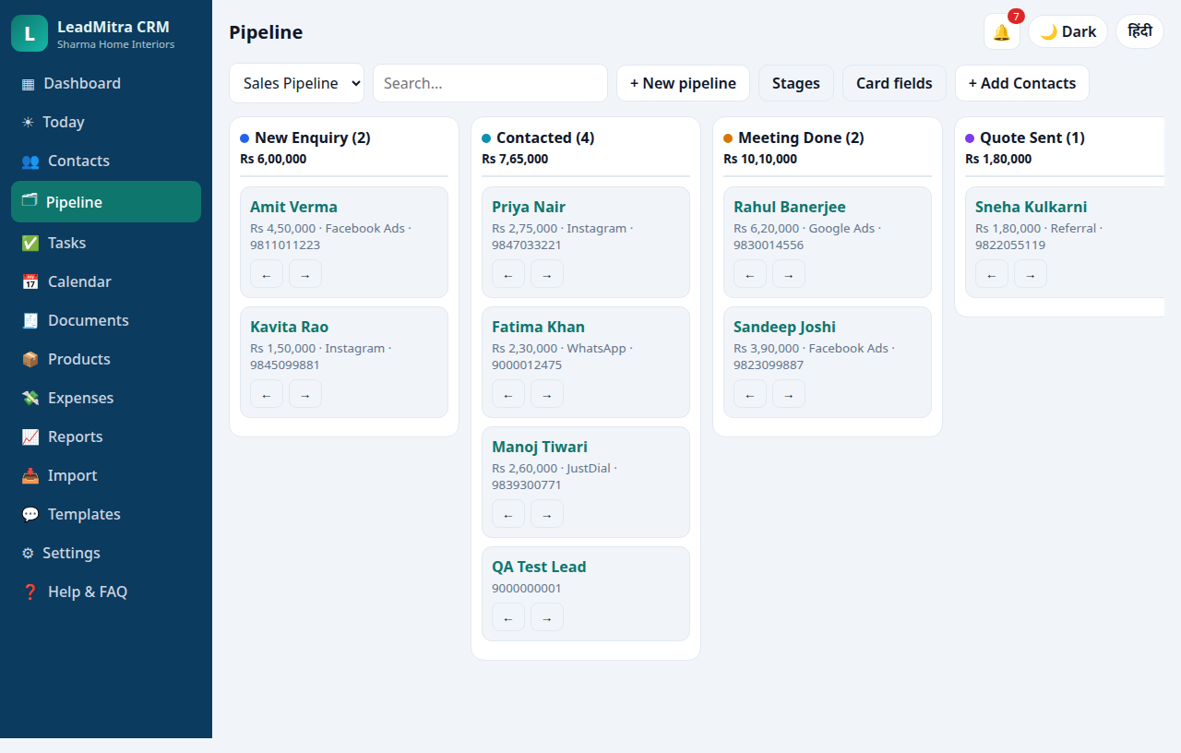Image resolution: width=1181 pixels, height=753 pixels.
Task: Click the pipeline Search field
Action: pos(490,83)
